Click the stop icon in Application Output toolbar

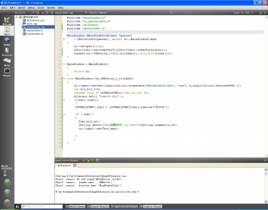tap(97, 161)
